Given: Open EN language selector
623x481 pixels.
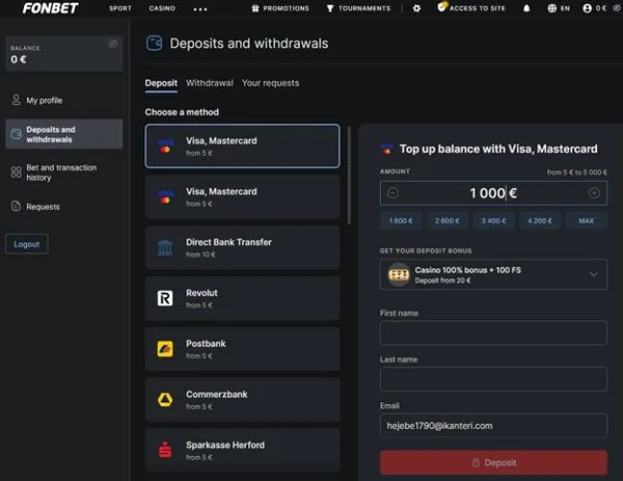Looking at the screenshot, I should click(559, 9).
